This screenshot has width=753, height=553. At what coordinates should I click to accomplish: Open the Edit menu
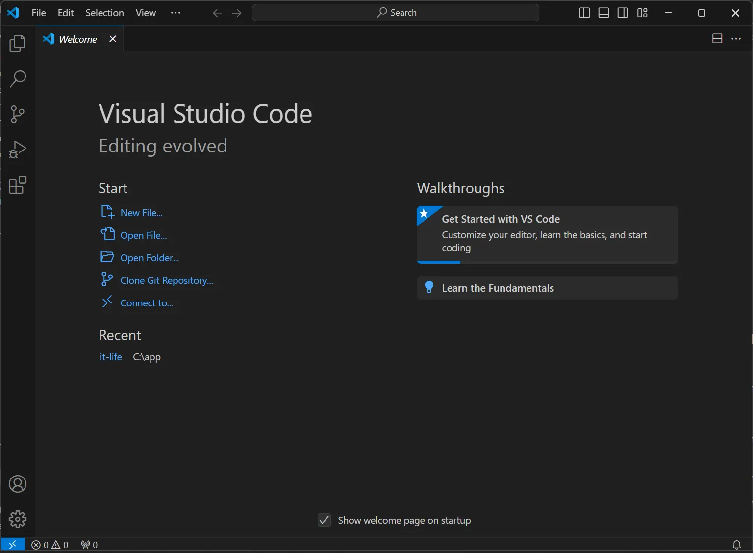[x=66, y=13]
